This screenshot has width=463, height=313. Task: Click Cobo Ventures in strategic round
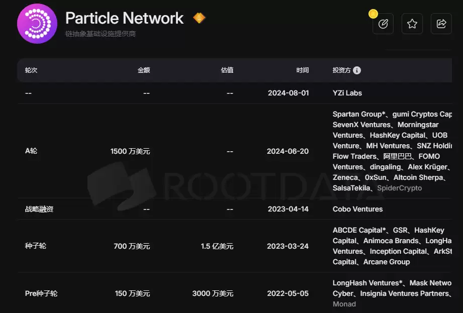click(x=357, y=209)
